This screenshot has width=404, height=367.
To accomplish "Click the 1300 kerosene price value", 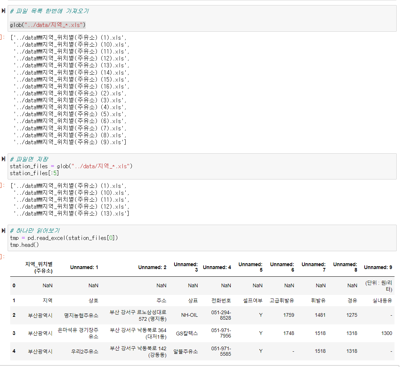I will click(387, 333).
